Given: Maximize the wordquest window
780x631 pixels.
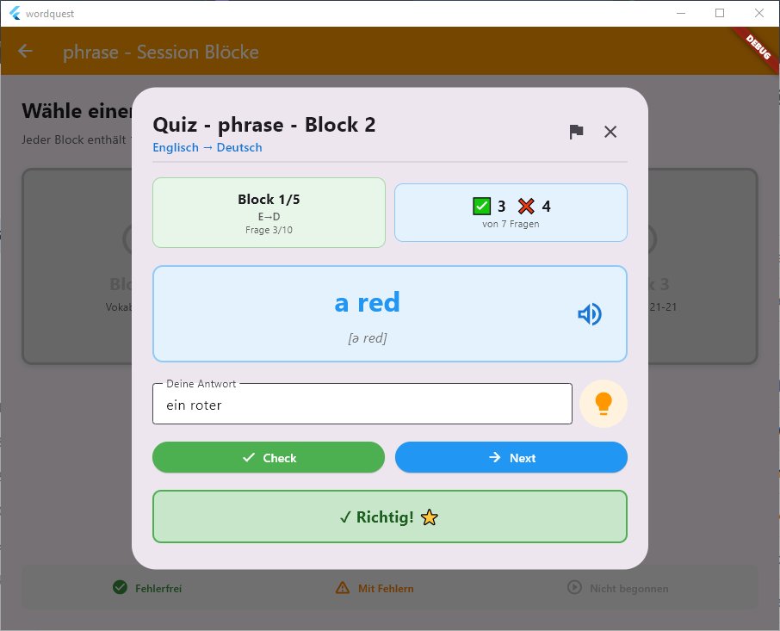Looking at the screenshot, I should click(x=720, y=14).
